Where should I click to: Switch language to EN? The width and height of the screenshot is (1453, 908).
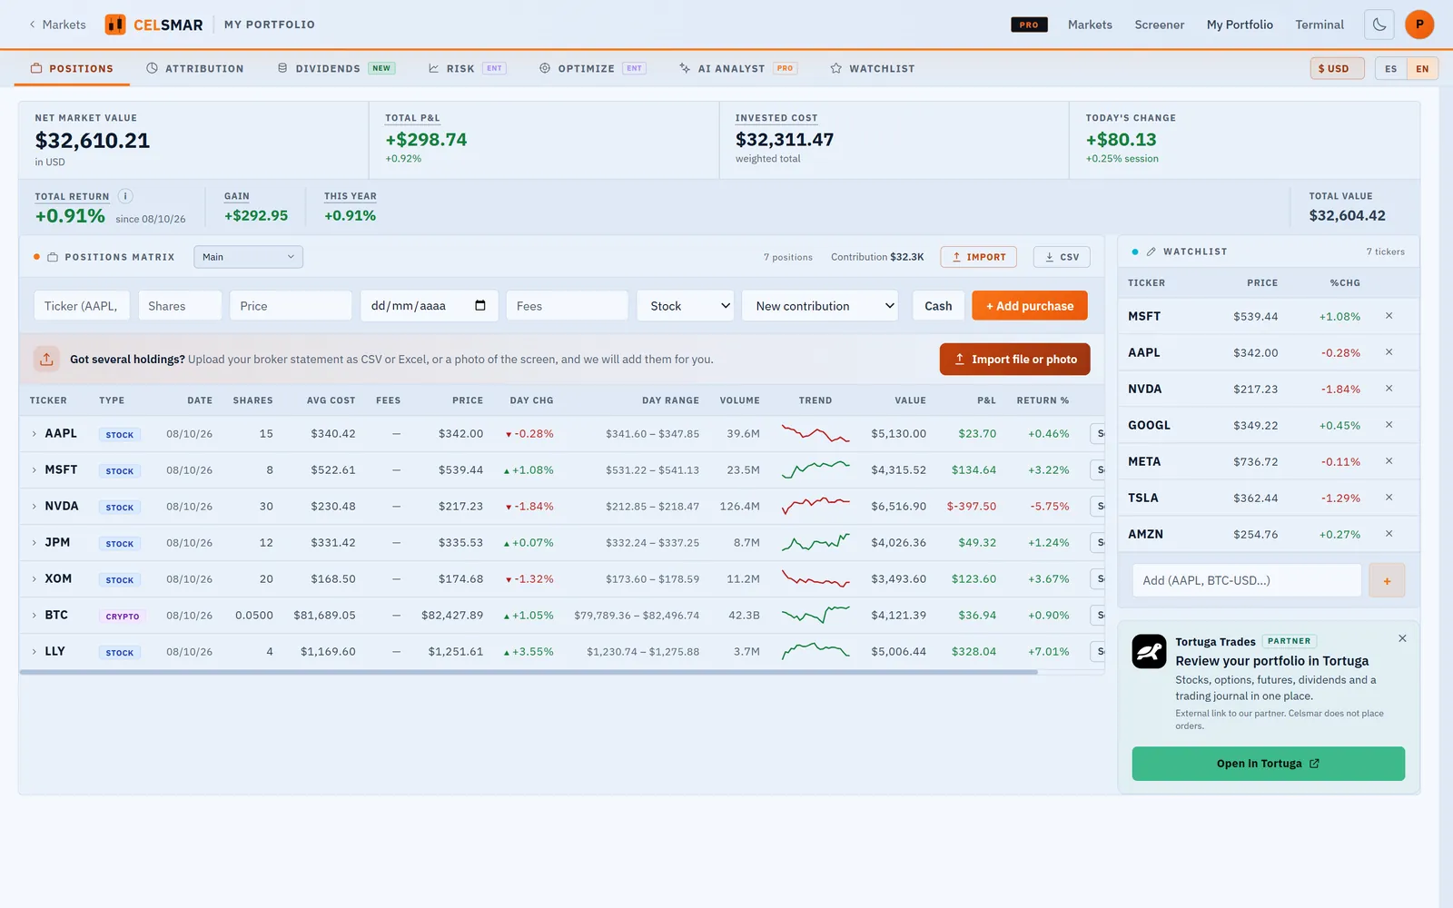tap(1422, 68)
